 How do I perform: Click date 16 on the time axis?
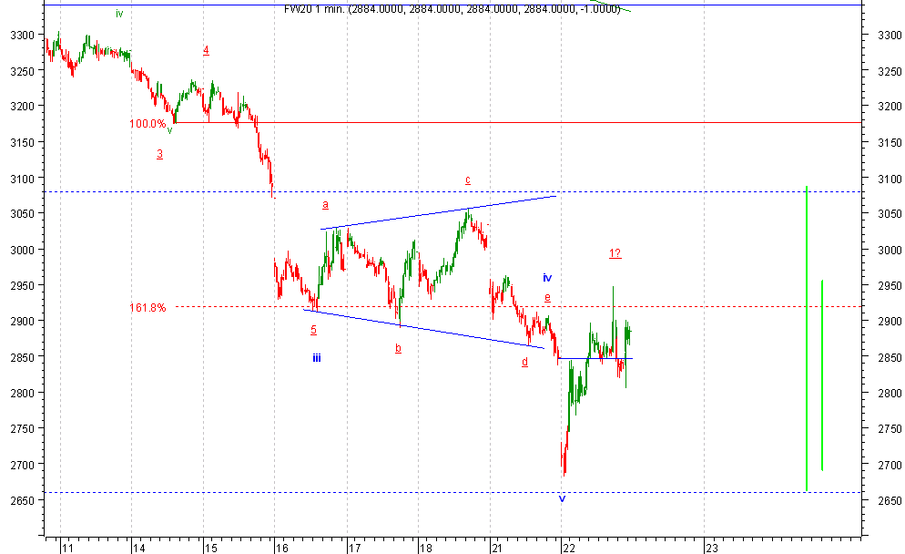pyautogui.click(x=281, y=549)
